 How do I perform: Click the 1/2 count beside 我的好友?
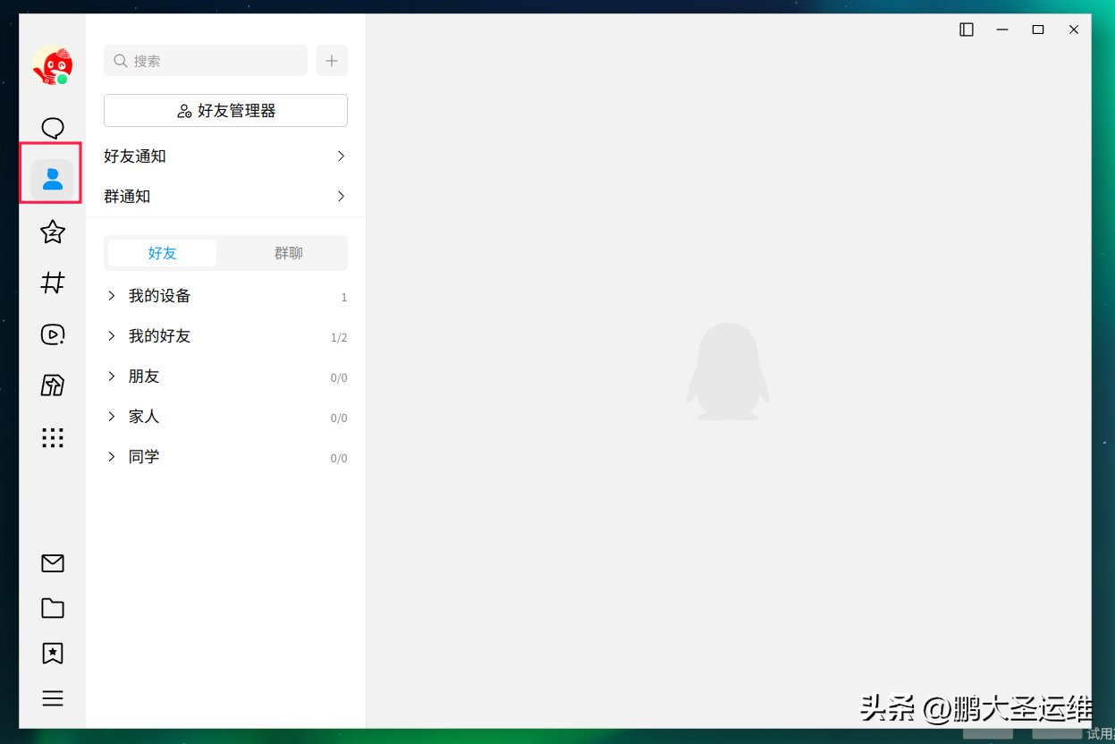pos(339,338)
